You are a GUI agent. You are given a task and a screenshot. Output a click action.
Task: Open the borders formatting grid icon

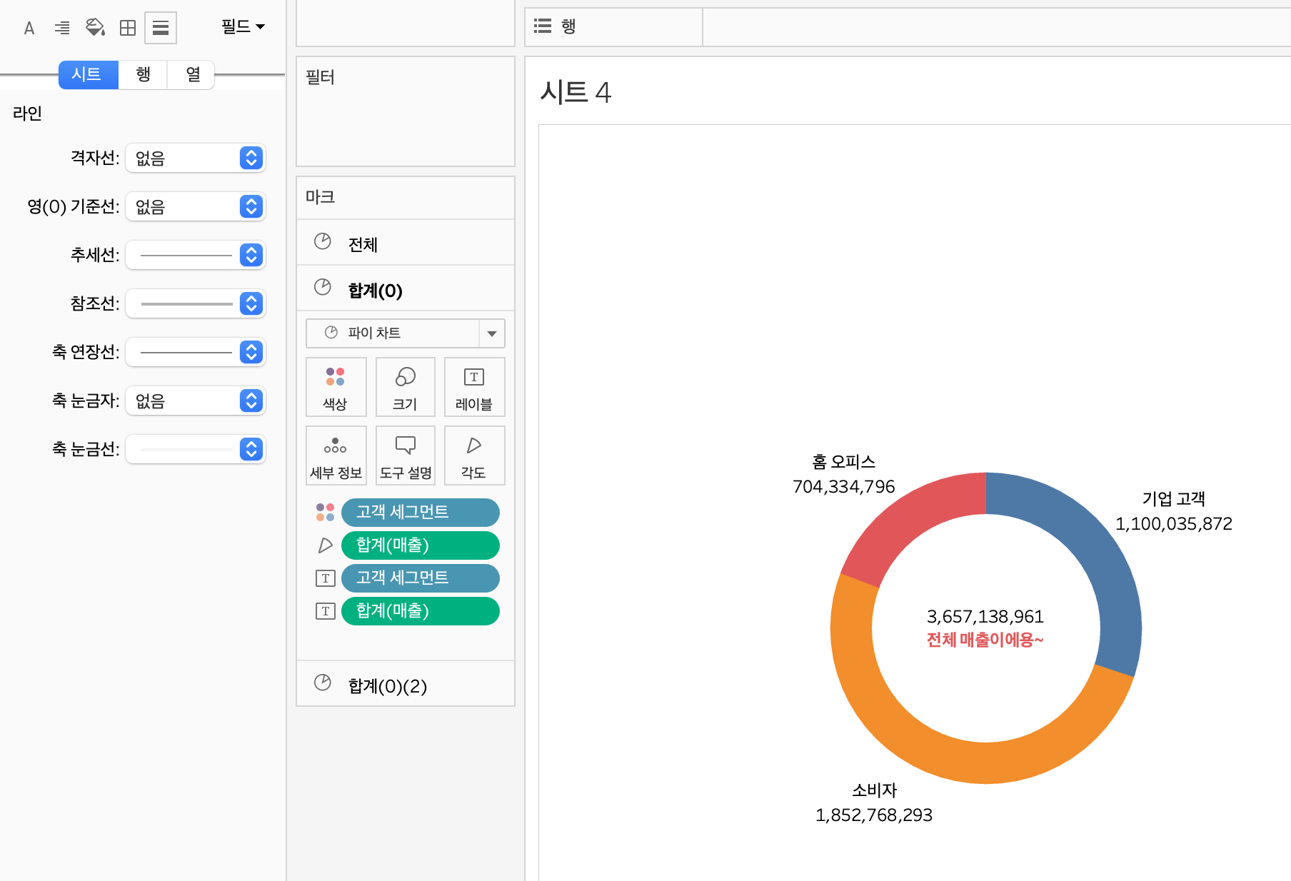[x=128, y=28]
